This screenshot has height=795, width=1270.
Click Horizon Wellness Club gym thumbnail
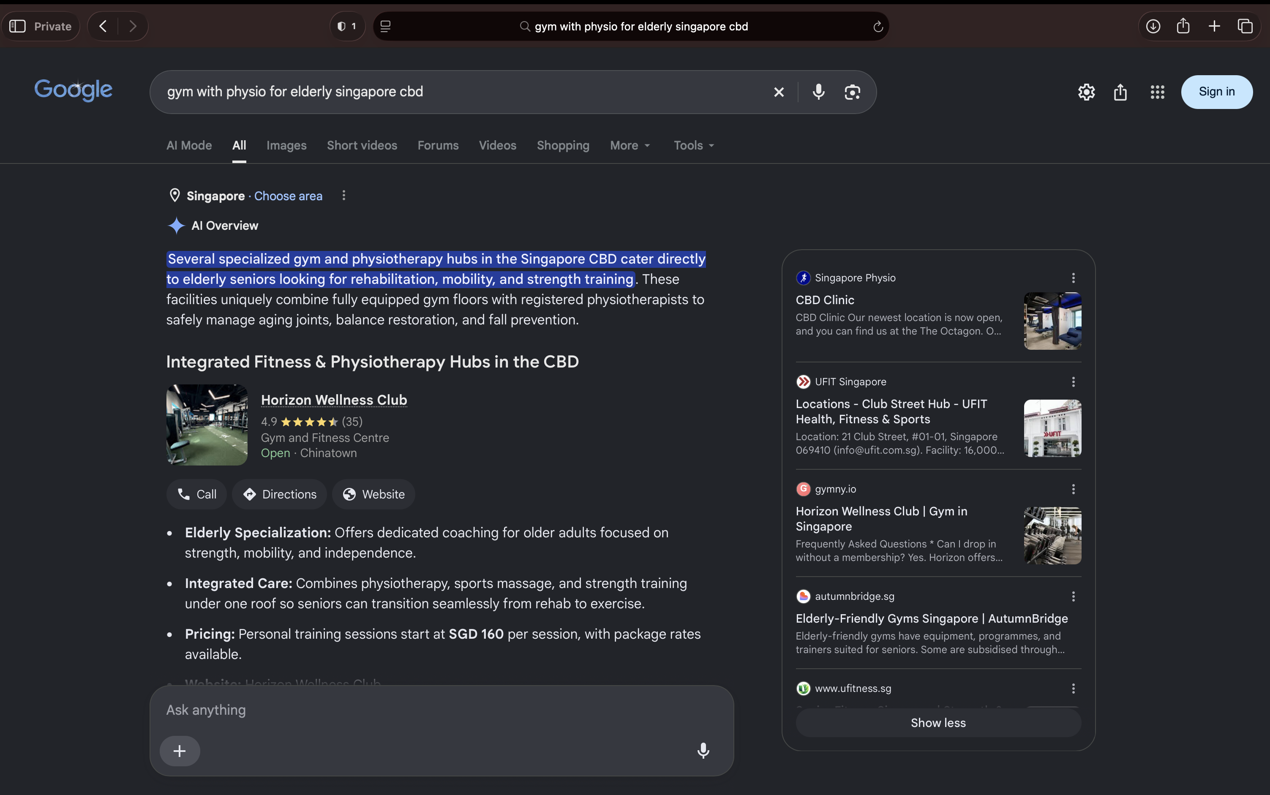tap(207, 425)
